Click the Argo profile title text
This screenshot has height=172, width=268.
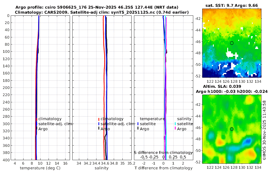click(97, 7)
